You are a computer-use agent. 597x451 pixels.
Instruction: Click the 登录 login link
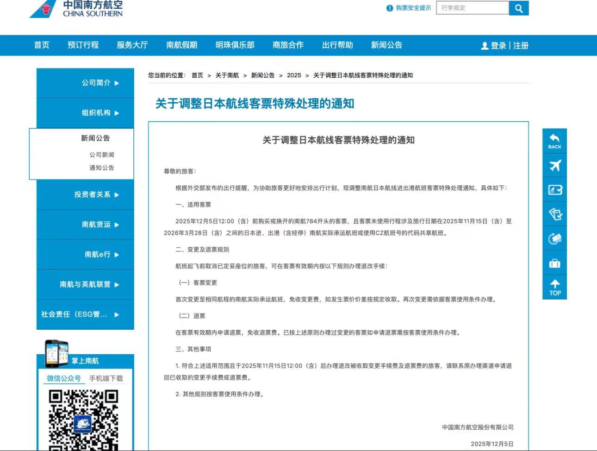click(498, 45)
